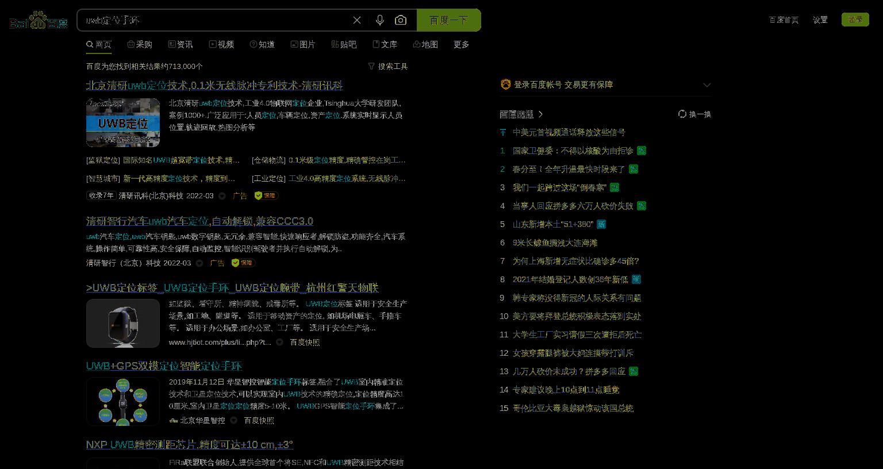This screenshot has width=883, height=469.
Task: Switch to the 贴吧 tab
Action: [344, 44]
